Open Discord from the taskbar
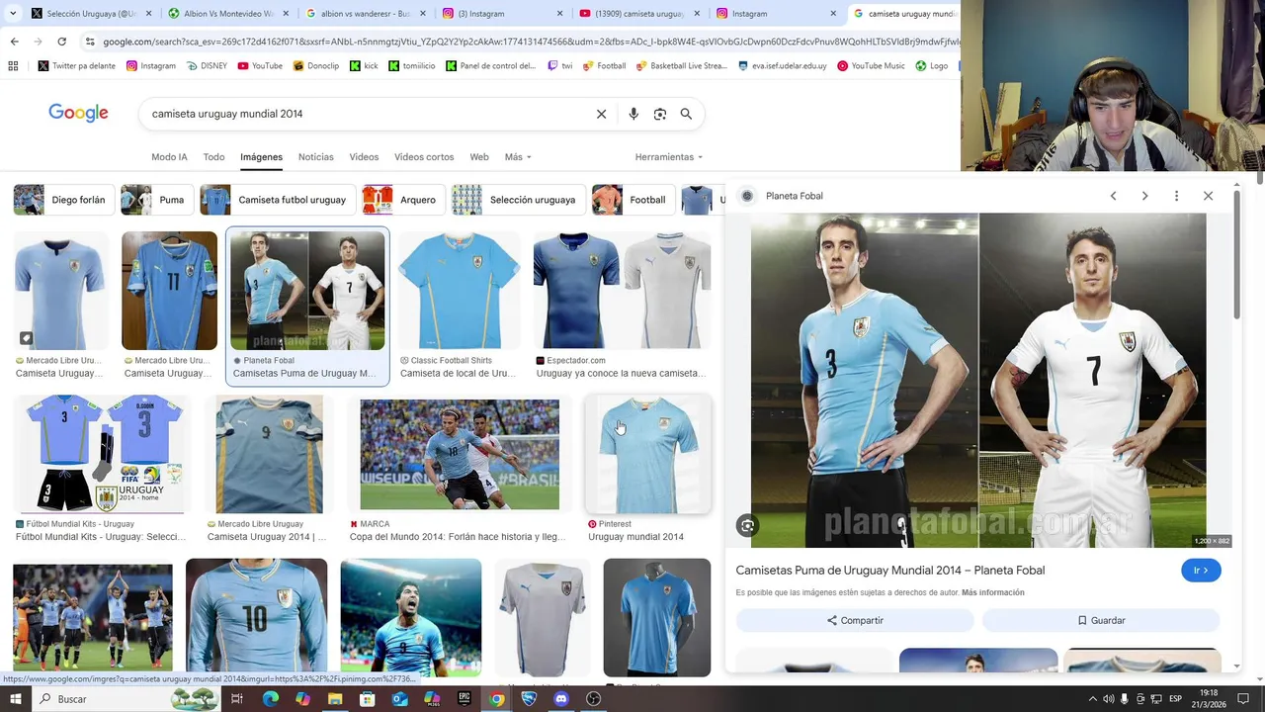This screenshot has height=712, width=1265. point(561,699)
